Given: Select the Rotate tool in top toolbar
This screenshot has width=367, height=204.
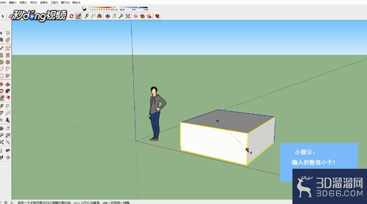Looking at the screenshot, I should coord(72,16).
